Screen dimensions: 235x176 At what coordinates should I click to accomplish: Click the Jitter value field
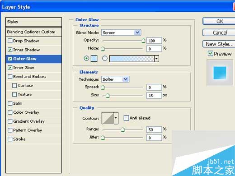click(x=154, y=138)
